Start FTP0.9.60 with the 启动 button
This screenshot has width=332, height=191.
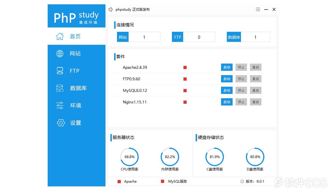point(227,79)
